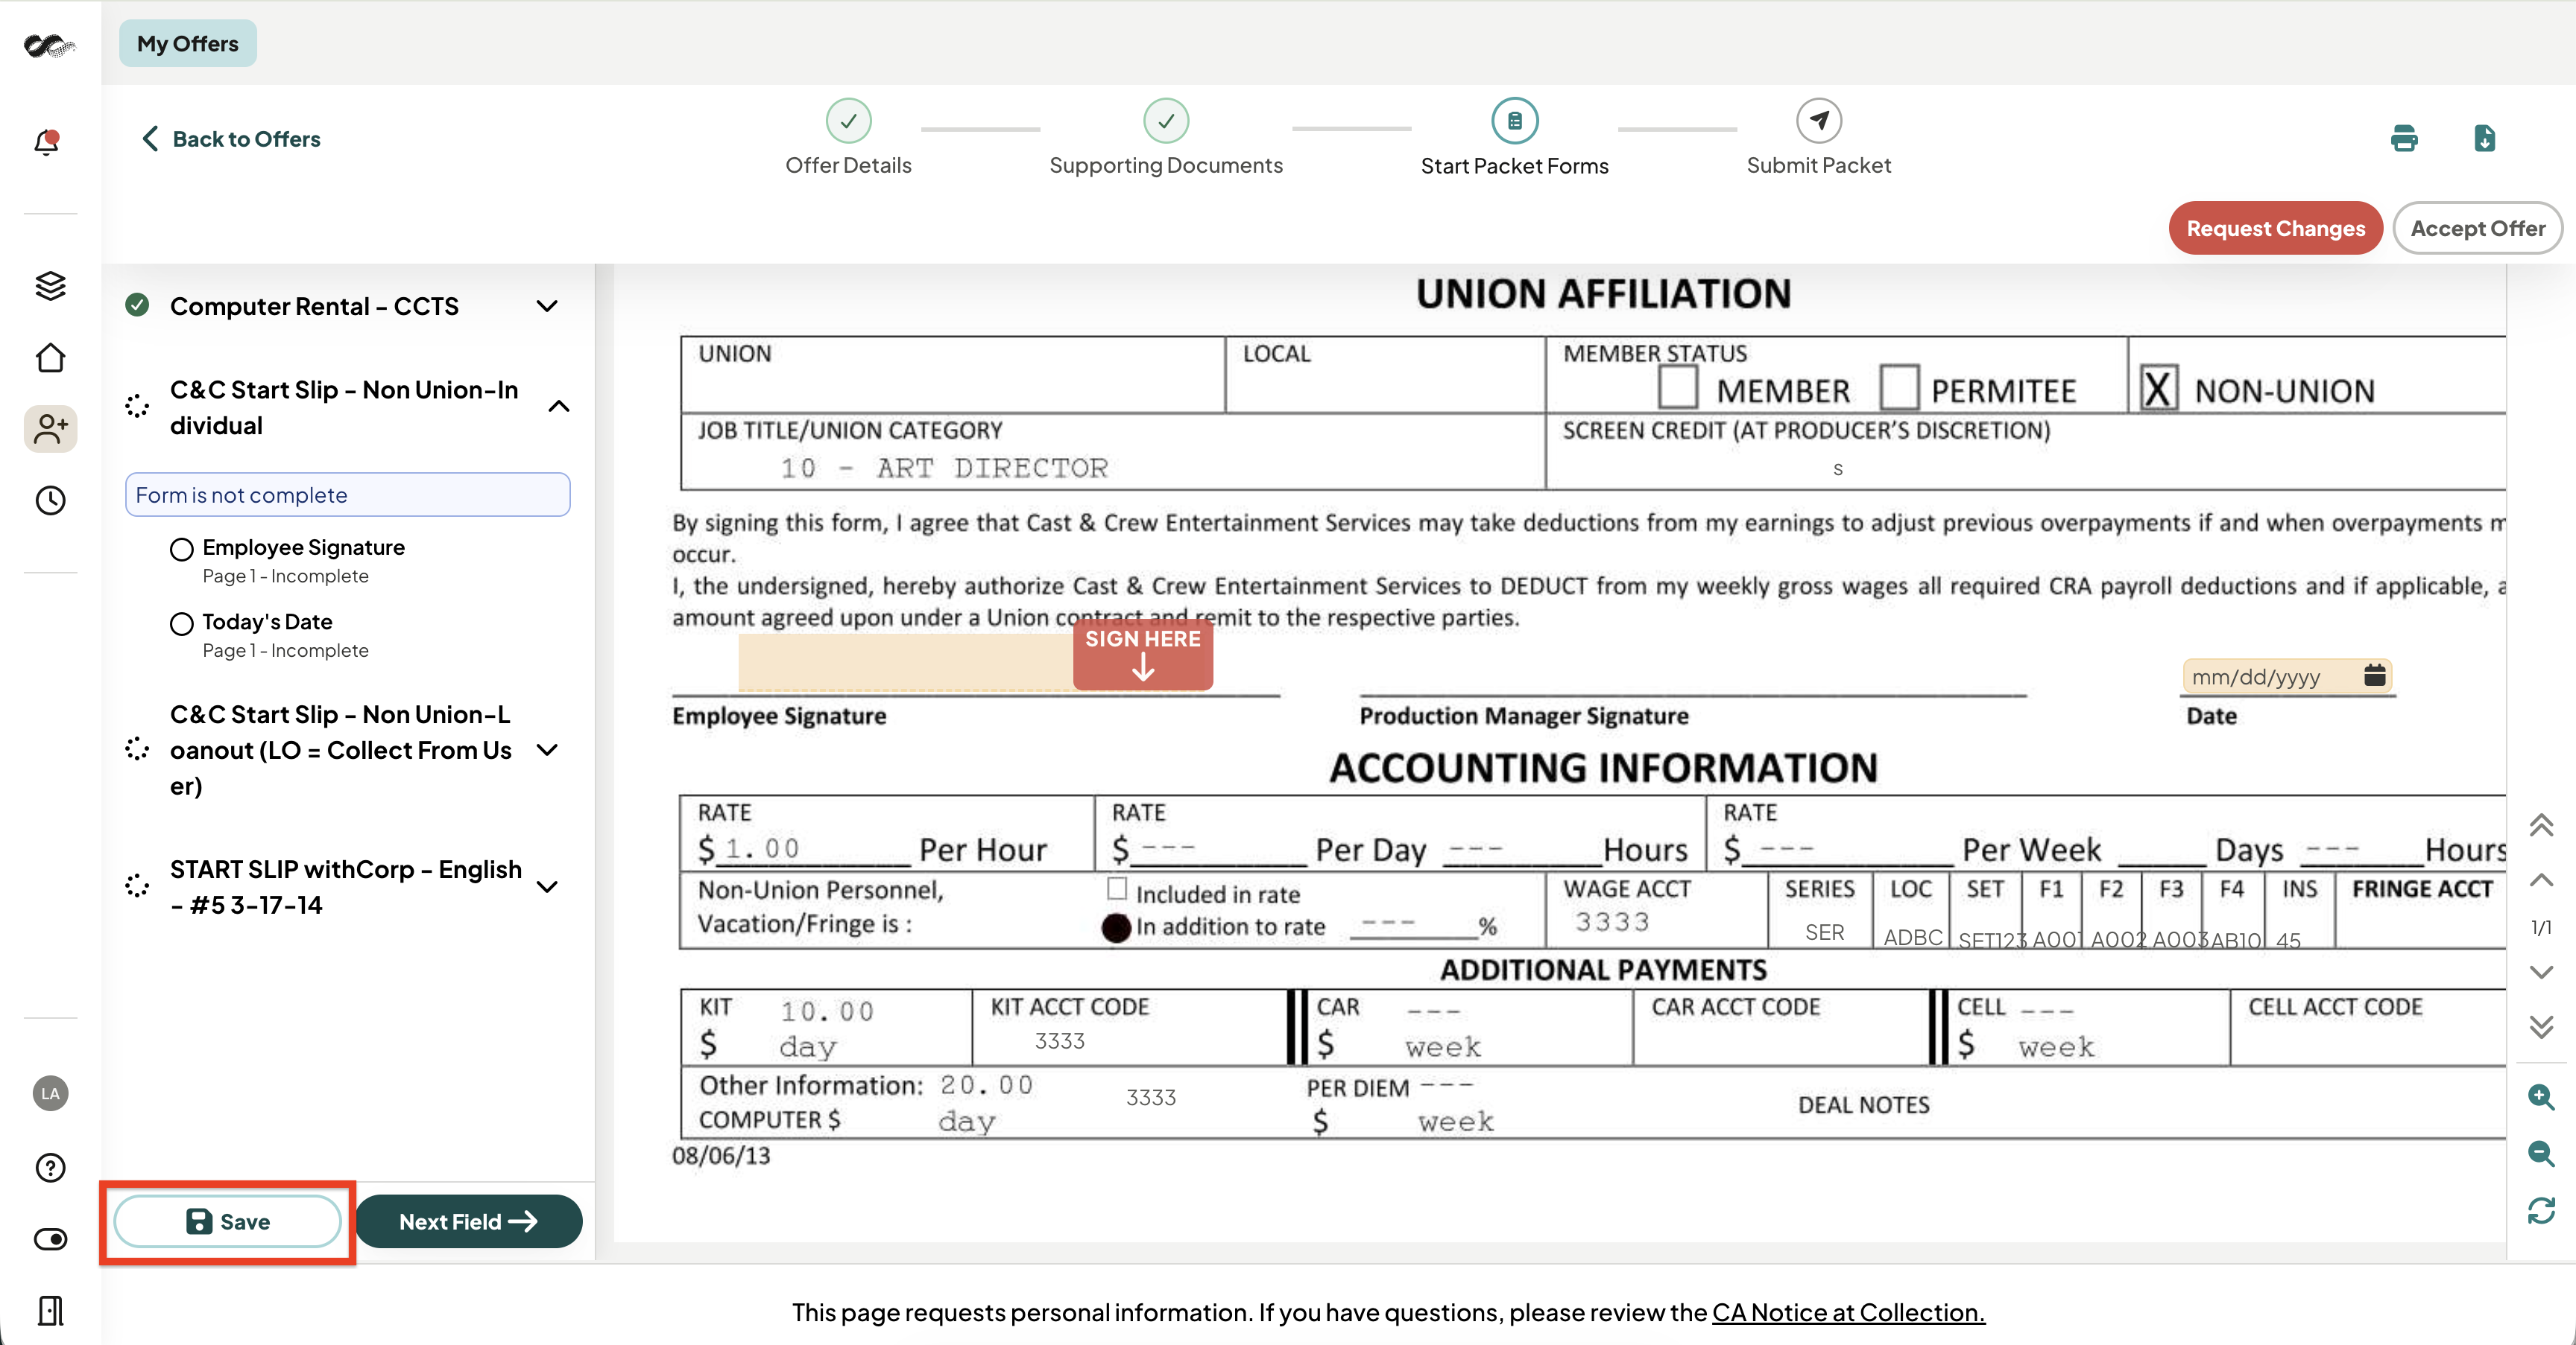This screenshot has height=1345, width=2576.
Task: Click the WAGE ACCT value '3333'
Action: click(1612, 921)
